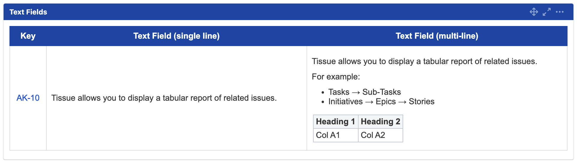The width and height of the screenshot is (577, 163).
Task: Click the word Stories in the bullet list
Action: [x=422, y=102]
